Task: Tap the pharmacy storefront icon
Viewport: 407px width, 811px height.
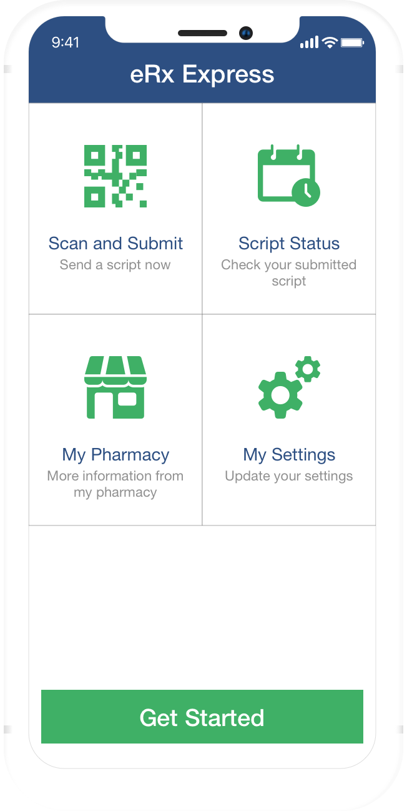Action: [x=115, y=387]
